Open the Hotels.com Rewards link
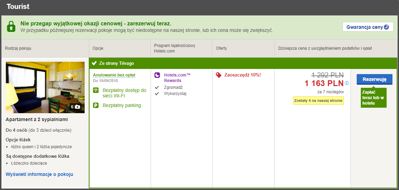 pyautogui.click(x=177, y=78)
